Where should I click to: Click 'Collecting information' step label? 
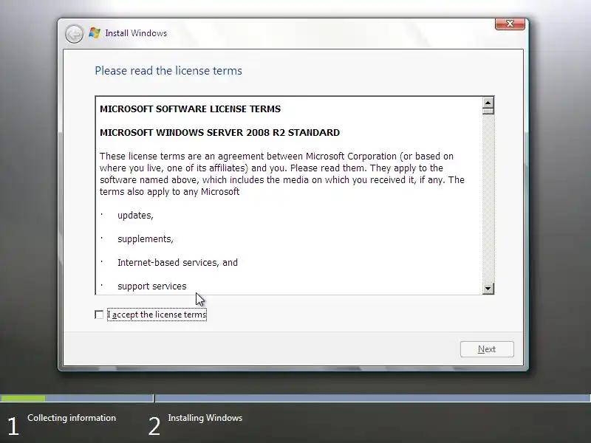pyautogui.click(x=72, y=418)
